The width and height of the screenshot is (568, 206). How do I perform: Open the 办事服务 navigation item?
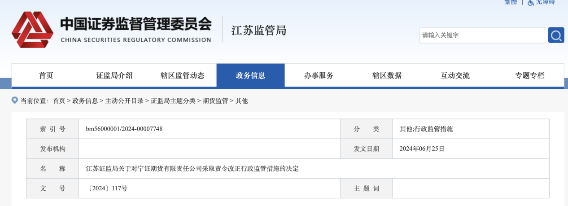319,75
